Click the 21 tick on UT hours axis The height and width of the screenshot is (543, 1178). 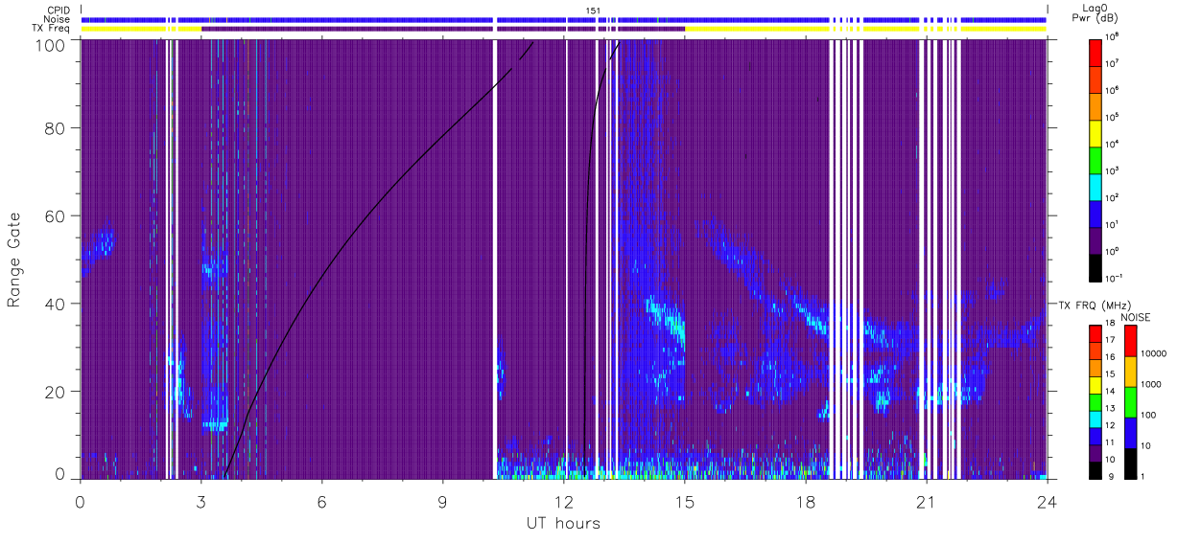(x=927, y=501)
